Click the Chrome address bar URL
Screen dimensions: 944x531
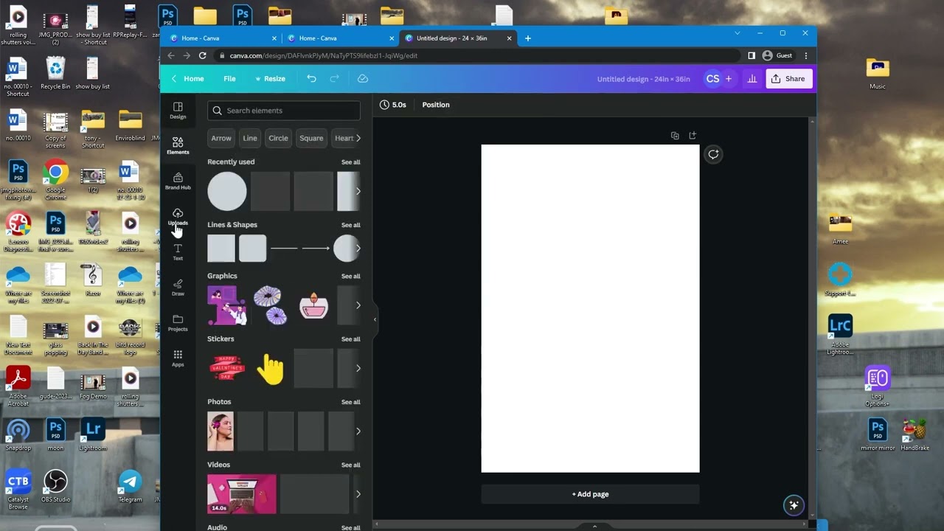coord(324,55)
